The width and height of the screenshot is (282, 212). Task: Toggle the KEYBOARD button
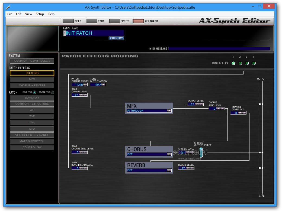pos(138,21)
